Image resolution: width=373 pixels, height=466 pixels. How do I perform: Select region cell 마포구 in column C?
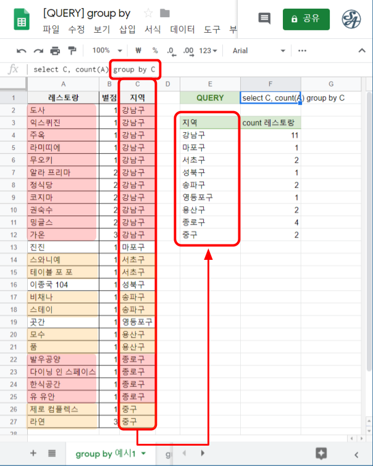pos(138,248)
